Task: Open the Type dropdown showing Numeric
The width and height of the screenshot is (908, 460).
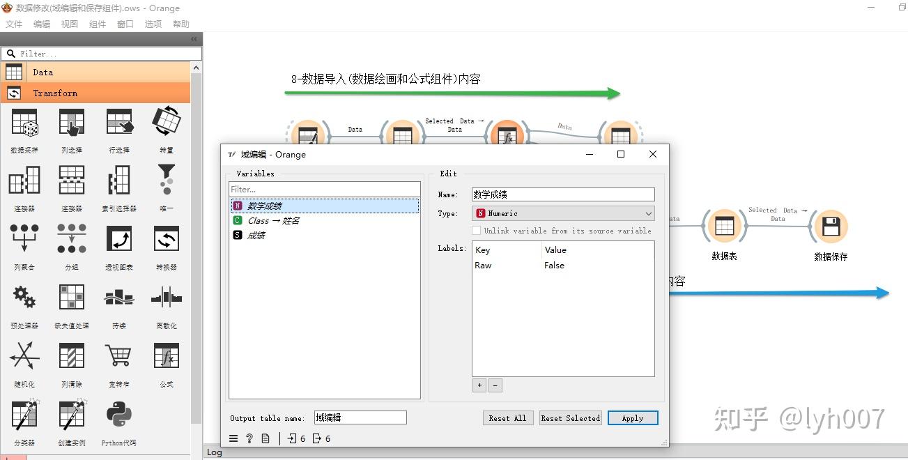Action: [x=562, y=213]
